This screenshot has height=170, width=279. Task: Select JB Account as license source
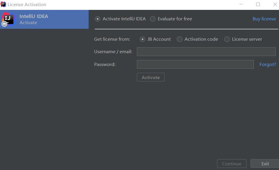[x=142, y=39]
